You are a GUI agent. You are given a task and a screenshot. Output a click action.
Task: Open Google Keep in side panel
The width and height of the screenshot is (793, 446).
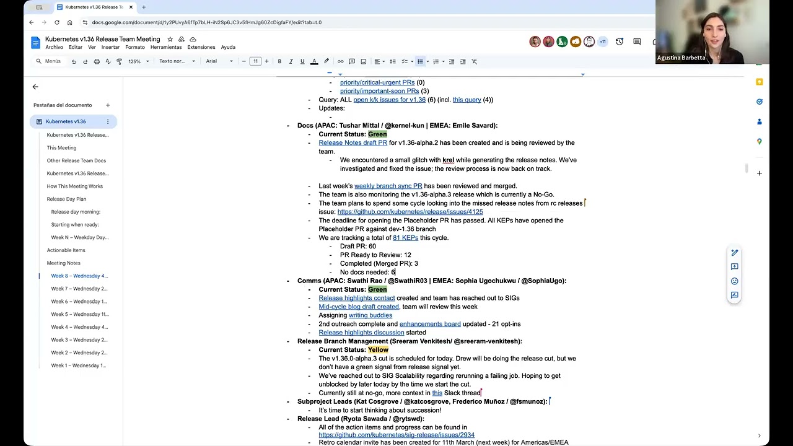760,82
